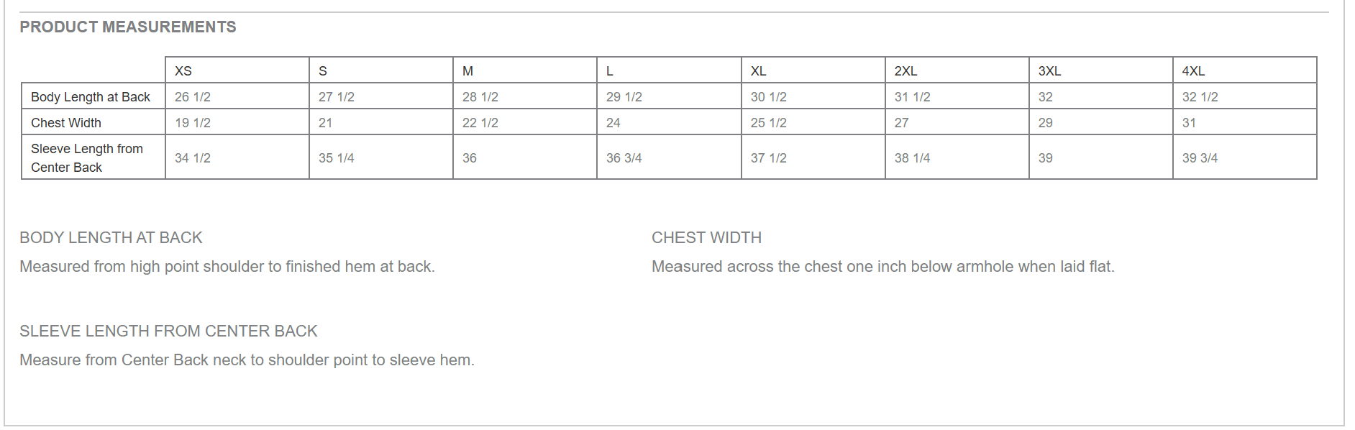Select 4XL sleeve length value 39 3/4

pyautogui.click(x=1200, y=158)
